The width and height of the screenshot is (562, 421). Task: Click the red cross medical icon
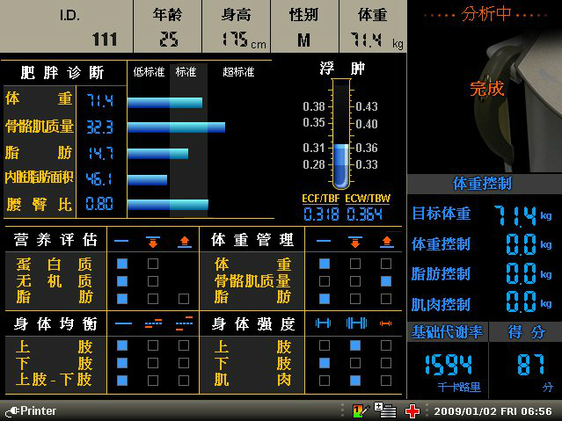(x=412, y=410)
